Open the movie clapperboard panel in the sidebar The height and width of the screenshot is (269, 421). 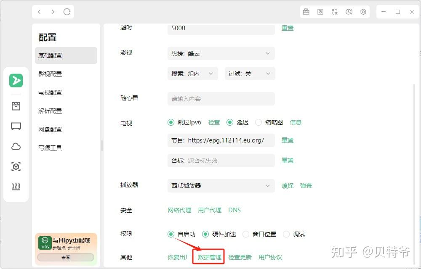[16, 106]
